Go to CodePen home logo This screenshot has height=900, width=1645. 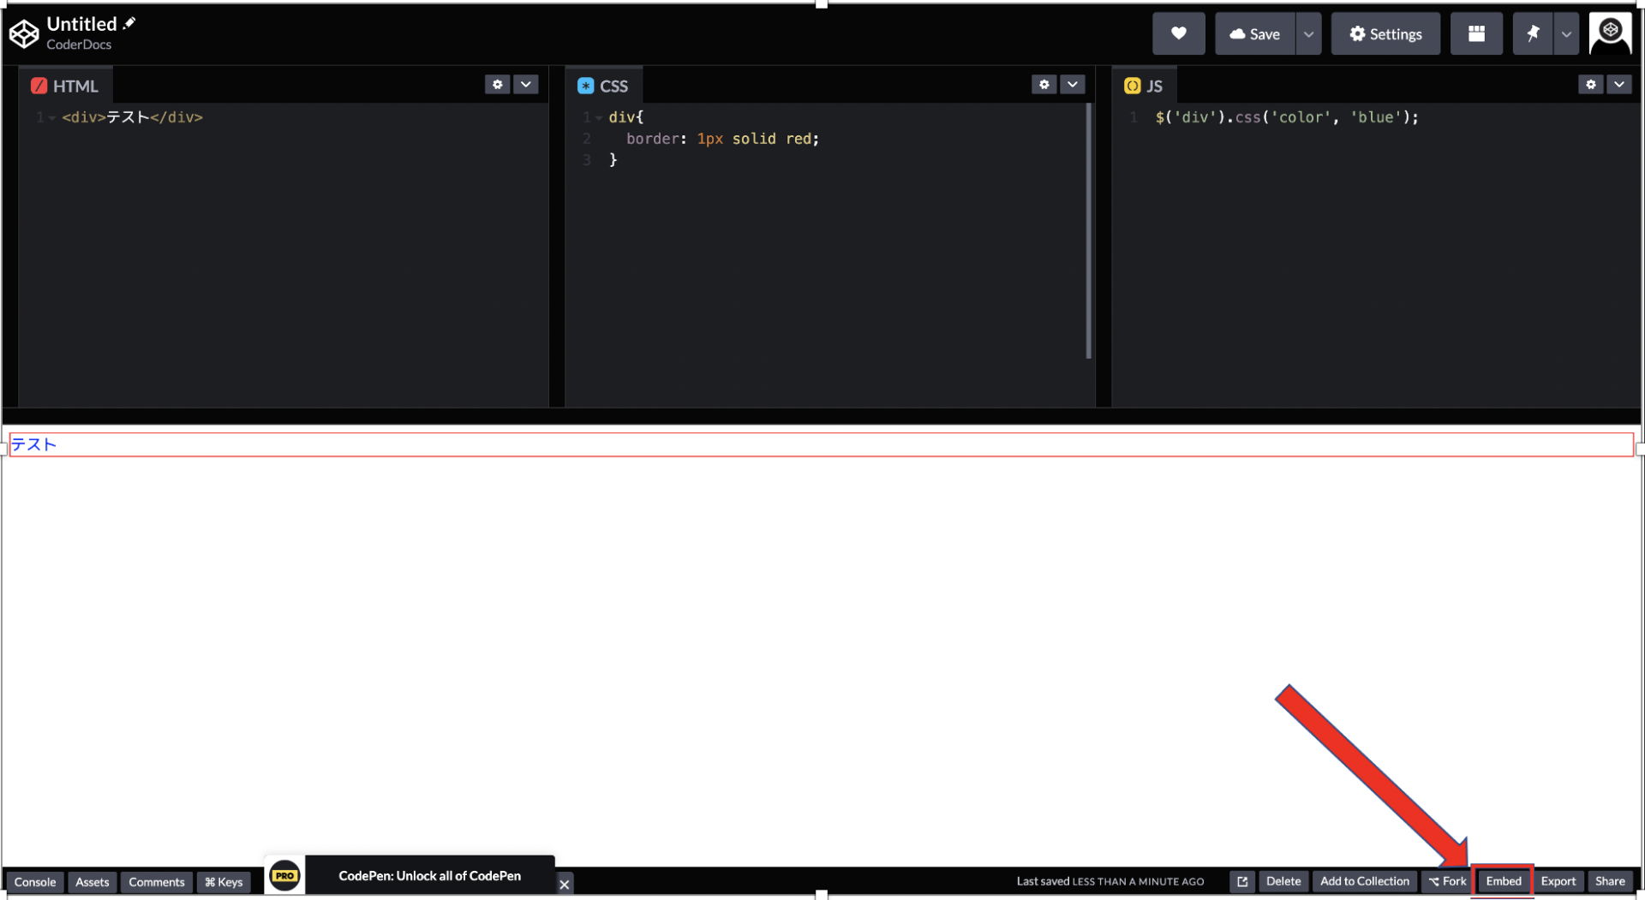tap(24, 34)
